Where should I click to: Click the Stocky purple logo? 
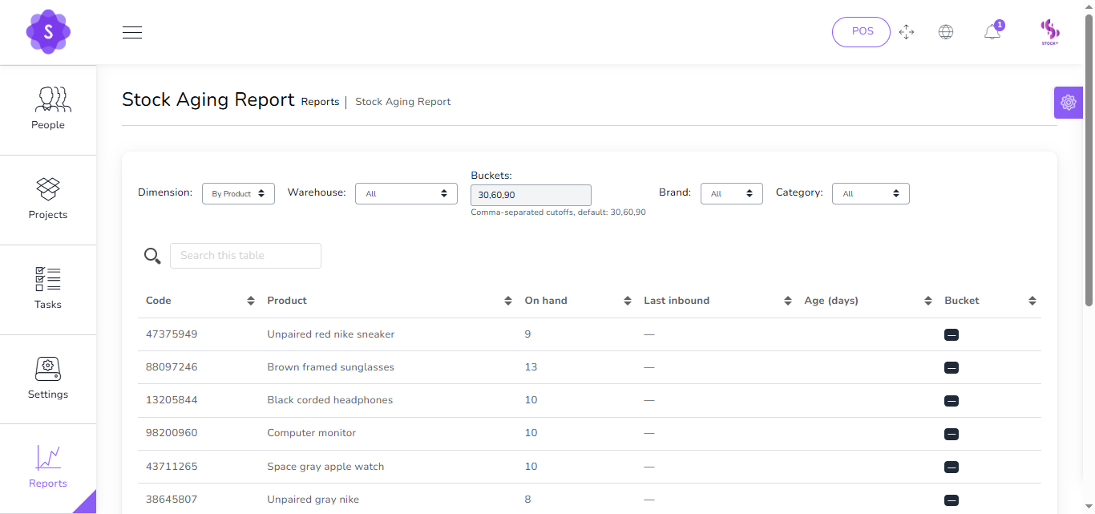[x=48, y=32]
